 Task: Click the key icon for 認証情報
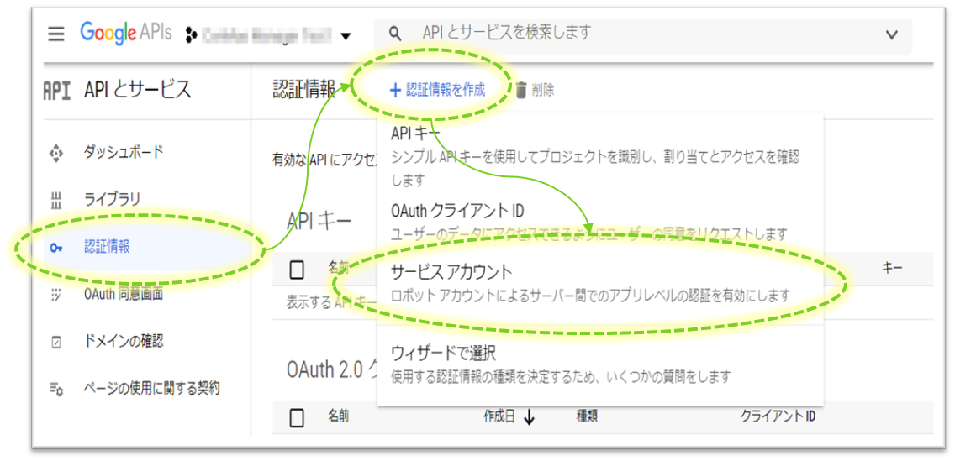[56, 247]
